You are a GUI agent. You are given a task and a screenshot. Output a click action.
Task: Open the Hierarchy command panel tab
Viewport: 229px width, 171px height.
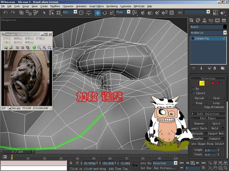[204, 21]
